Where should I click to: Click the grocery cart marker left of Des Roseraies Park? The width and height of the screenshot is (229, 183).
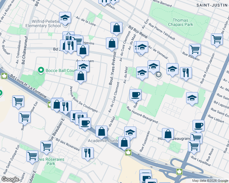[x=32, y=157]
